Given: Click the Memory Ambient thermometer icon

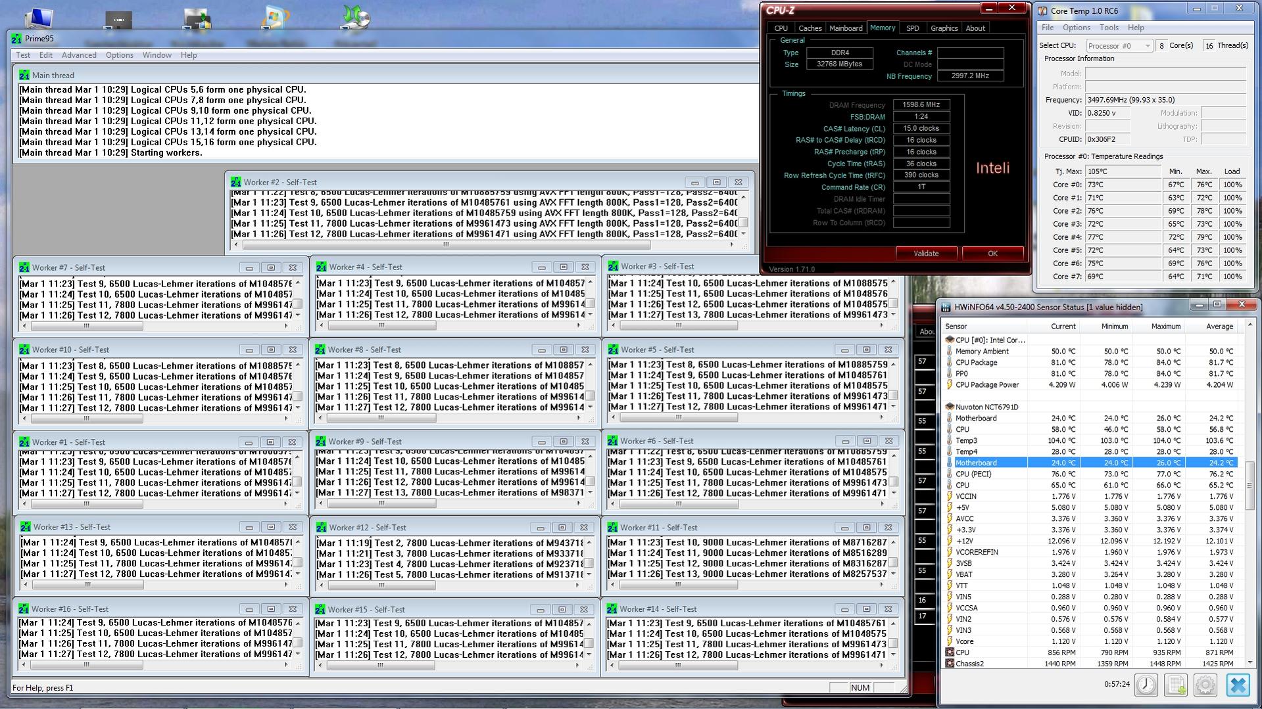Looking at the screenshot, I should tap(950, 351).
